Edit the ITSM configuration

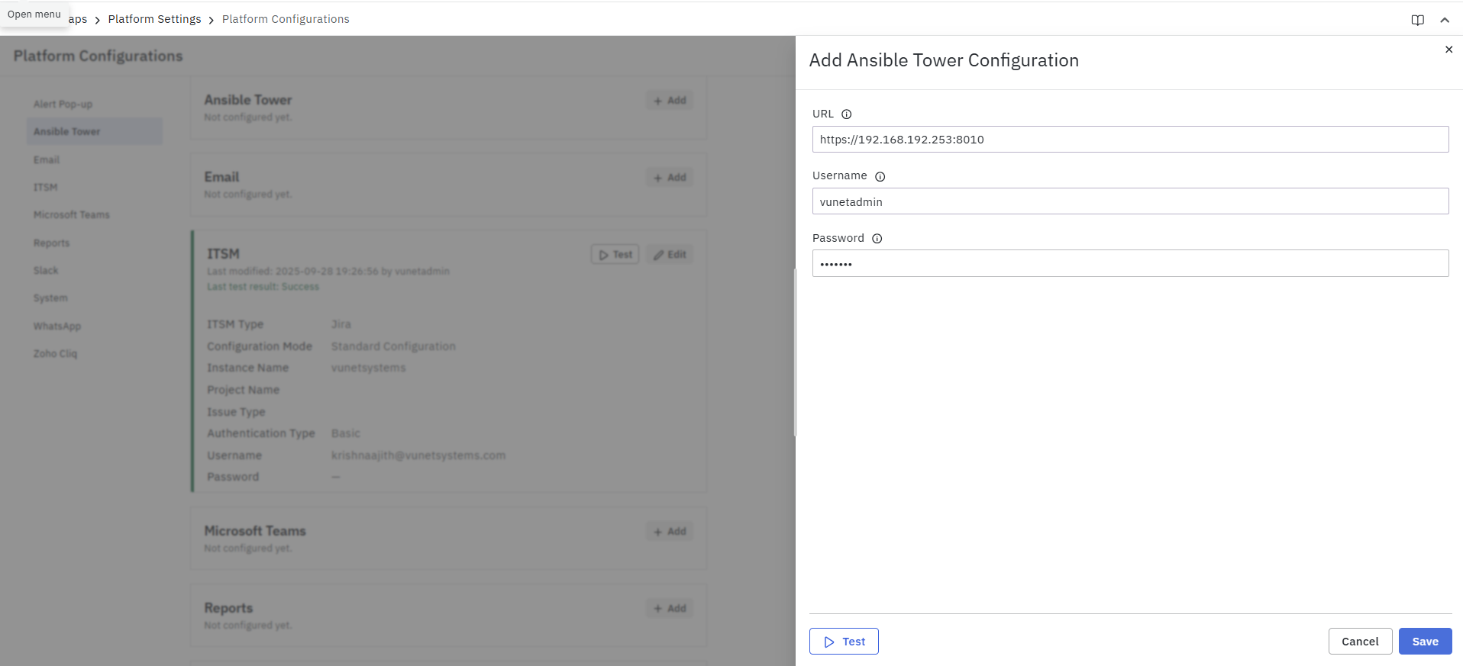pyautogui.click(x=670, y=255)
